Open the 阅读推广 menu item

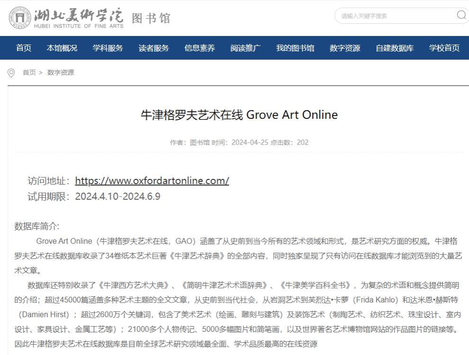coord(245,48)
